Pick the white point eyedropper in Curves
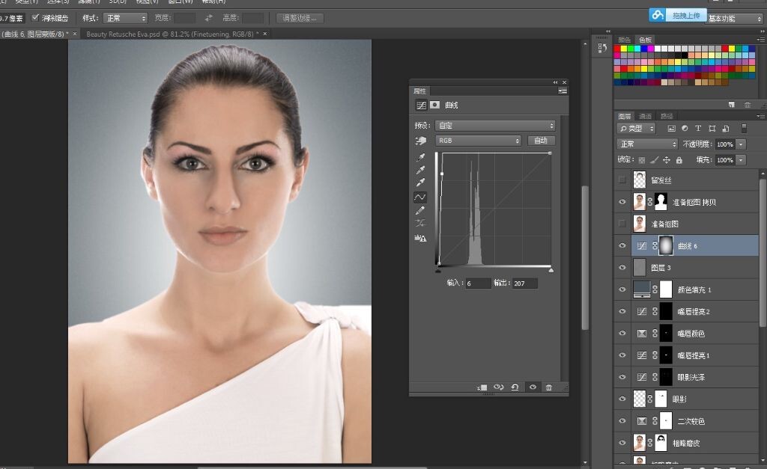The image size is (767, 469). (420, 183)
